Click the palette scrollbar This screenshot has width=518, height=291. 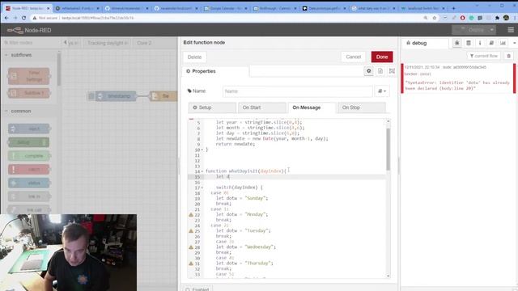[x=59, y=70]
